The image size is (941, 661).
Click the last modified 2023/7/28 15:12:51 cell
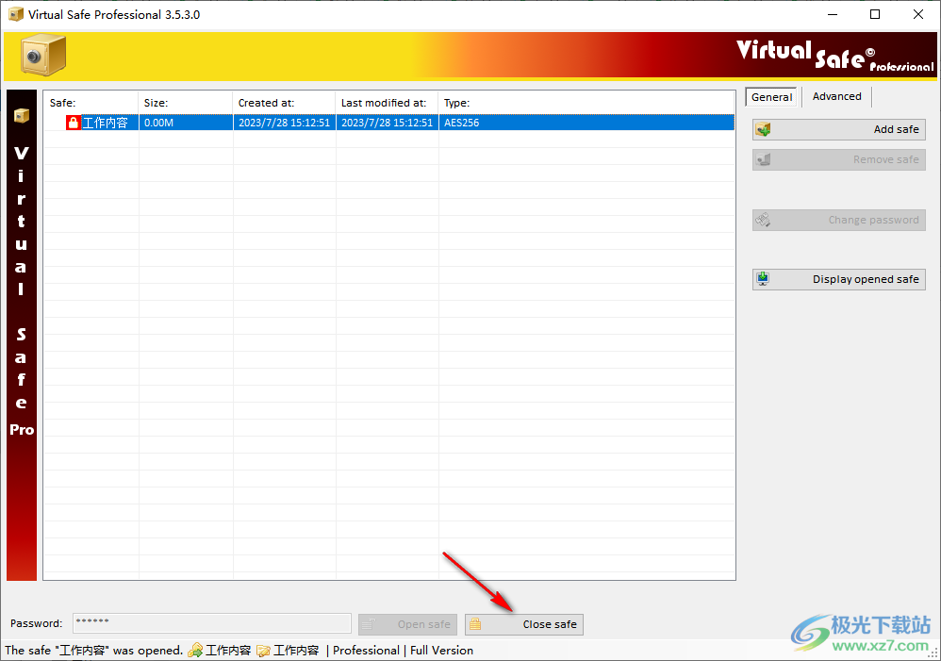point(388,124)
